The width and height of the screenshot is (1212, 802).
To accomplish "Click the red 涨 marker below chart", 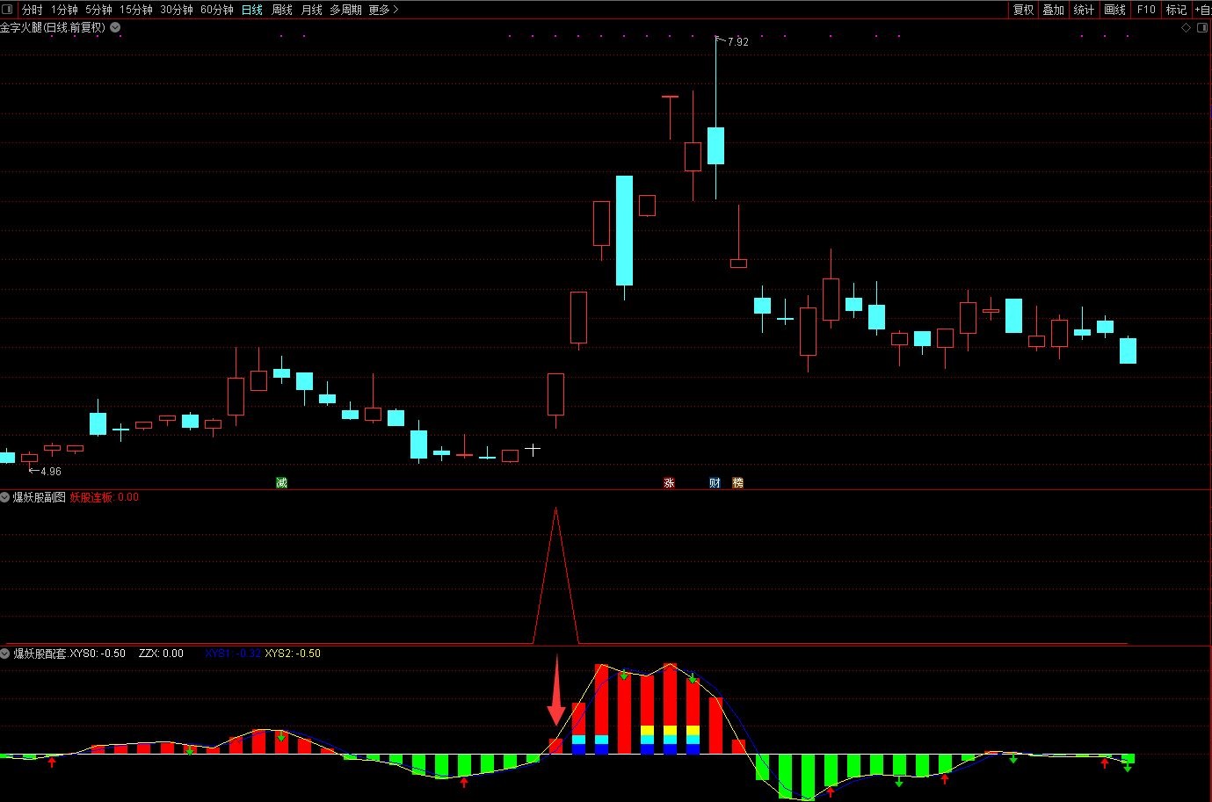I will click(669, 482).
